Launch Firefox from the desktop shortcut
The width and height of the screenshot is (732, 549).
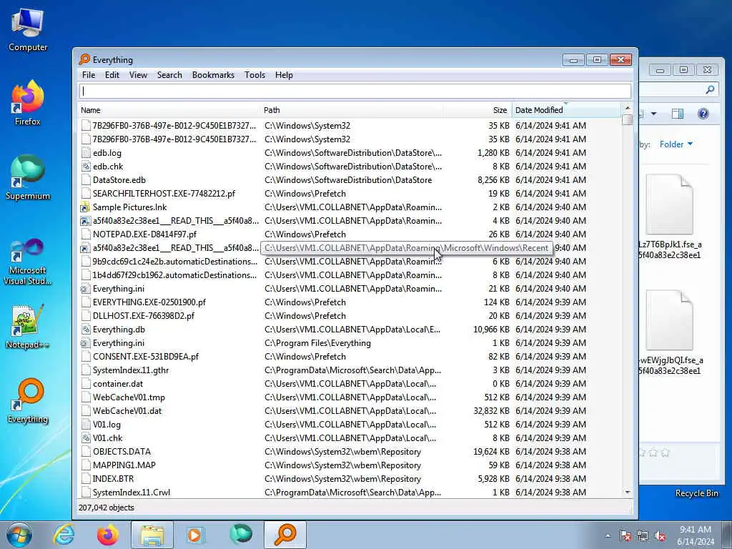pyautogui.click(x=28, y=103)
